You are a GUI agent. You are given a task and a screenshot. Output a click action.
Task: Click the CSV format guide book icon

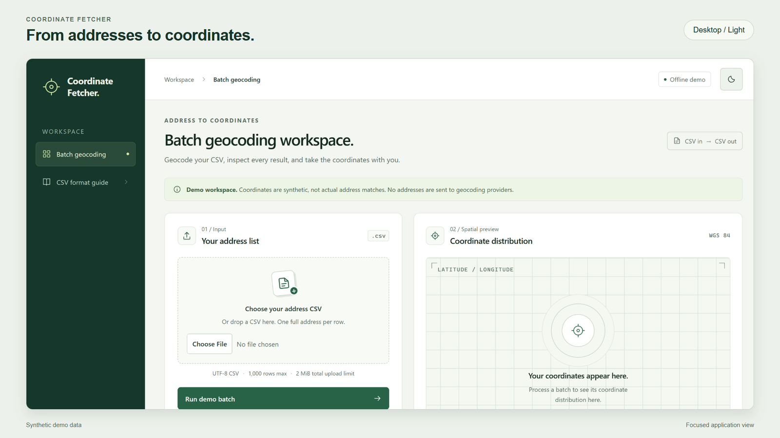click(47, 182)
